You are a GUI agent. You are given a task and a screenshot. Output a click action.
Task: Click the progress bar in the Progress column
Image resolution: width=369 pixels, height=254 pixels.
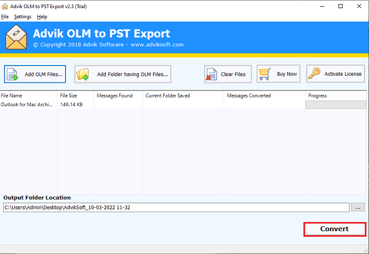pyautogui.click(x=336, y=105)
